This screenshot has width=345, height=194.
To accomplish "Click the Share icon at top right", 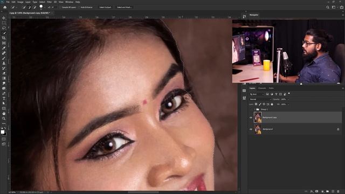I will pos(341,7).
